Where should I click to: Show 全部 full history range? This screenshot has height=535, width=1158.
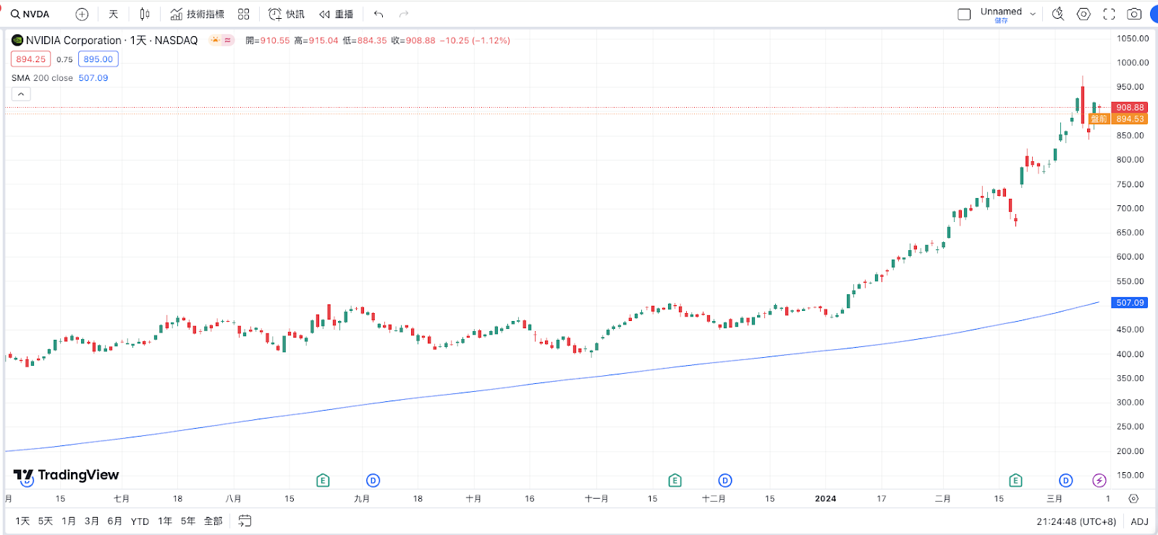pos(214,521)
